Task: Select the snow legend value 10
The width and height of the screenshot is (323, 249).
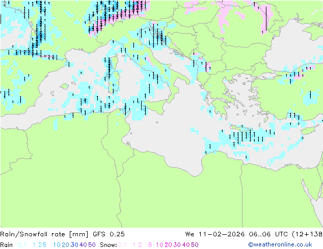Action: tap(159, 245)
